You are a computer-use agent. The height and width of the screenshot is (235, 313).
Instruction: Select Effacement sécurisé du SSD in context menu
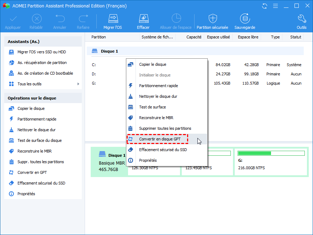click(167, 150)
